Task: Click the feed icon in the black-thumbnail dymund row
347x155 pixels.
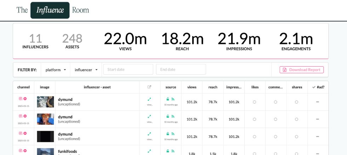Action: [x=173, y=134]
